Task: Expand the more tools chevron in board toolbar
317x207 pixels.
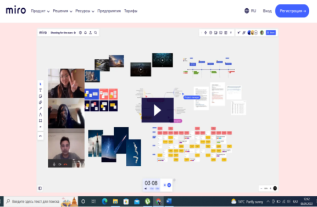Action: click(x=231, y=32)
